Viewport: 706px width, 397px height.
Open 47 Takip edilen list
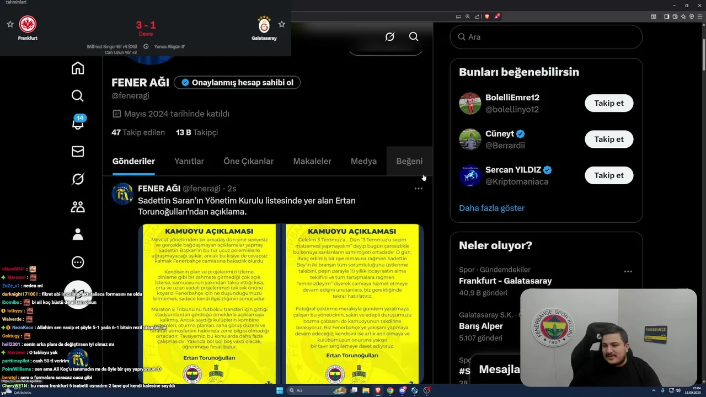coord(138,132)
